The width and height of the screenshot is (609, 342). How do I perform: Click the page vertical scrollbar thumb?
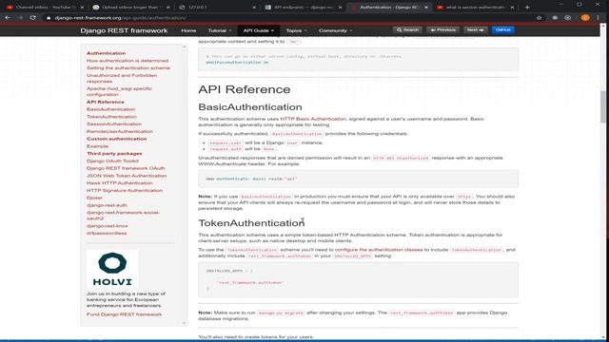[x=603, y=106]
